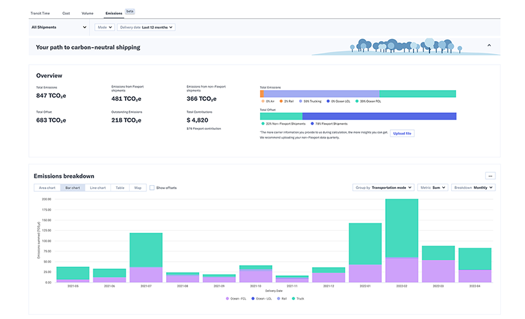Click the 2021-05 bar in the chart
The height and width of the screenshot is (319, 525).
click(x=73, y=275)
